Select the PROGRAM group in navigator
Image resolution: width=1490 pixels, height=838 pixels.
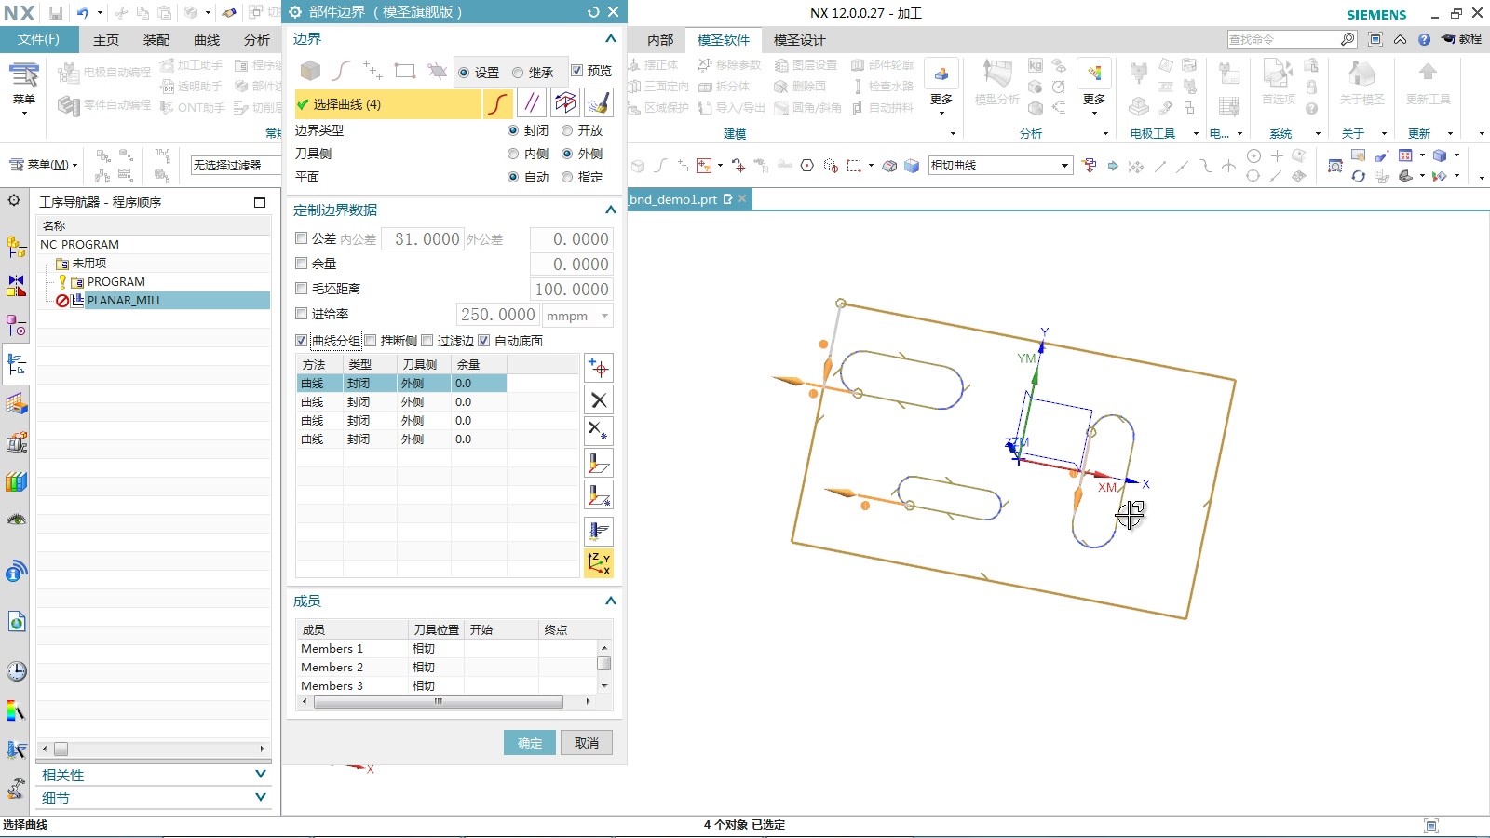[x=116, y=281]
